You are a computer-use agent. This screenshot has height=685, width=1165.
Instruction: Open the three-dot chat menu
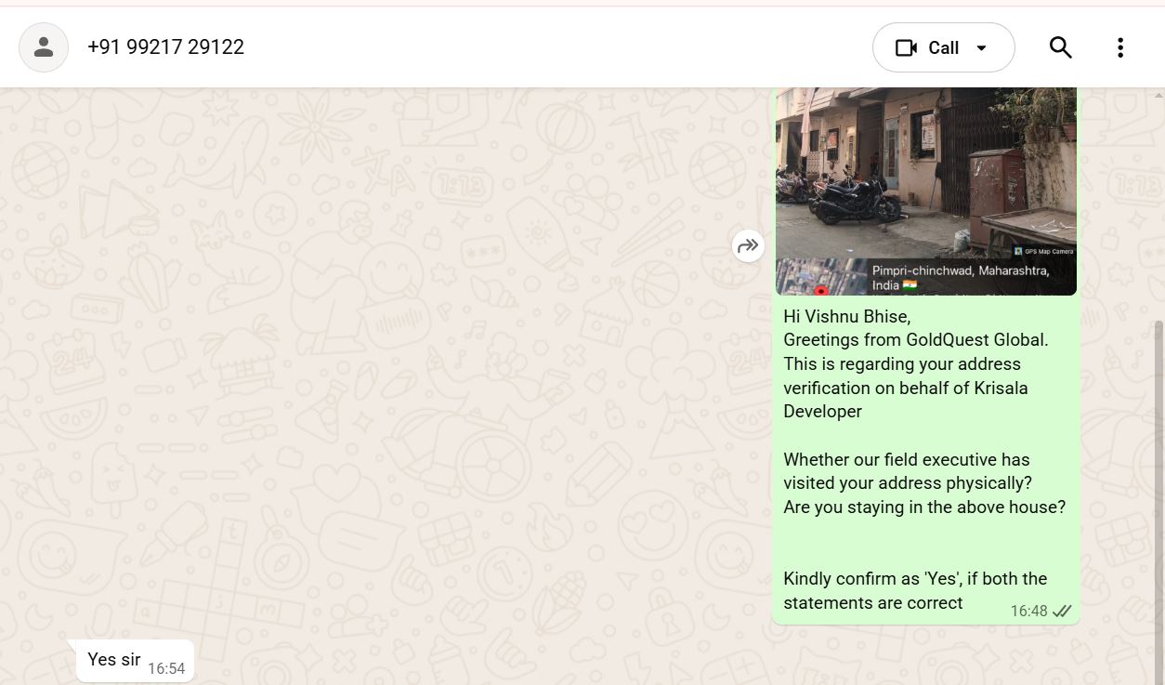[1119, 47]
